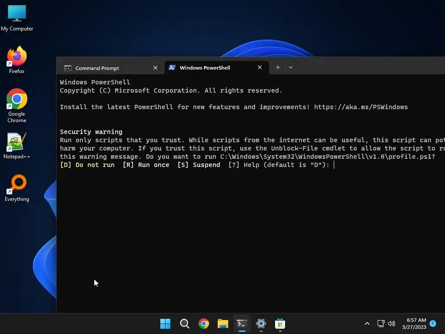Open the notification badge in the tray

433,323
